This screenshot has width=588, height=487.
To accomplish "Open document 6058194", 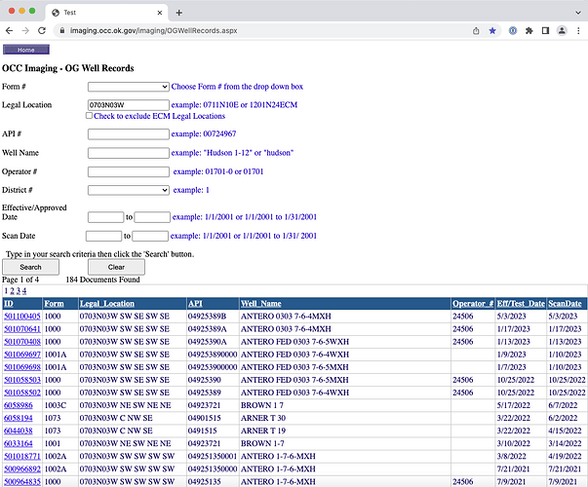I will pos(19,418).
